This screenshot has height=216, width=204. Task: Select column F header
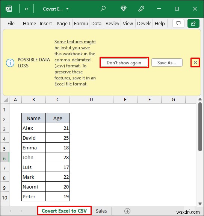[150, 100]
